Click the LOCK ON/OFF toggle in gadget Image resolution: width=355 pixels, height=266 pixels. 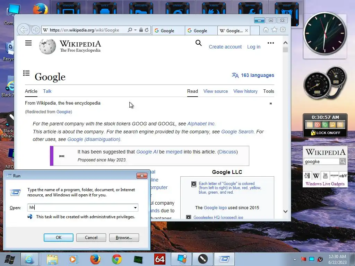(325, 133)
